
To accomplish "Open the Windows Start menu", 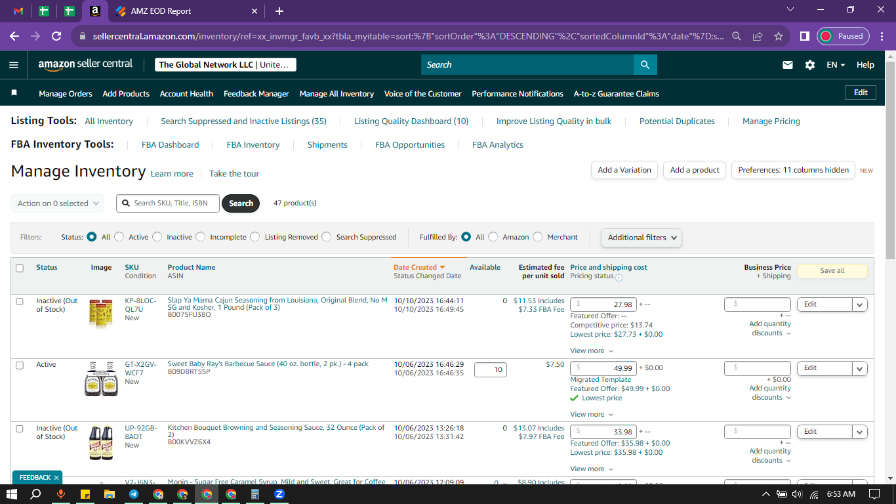I will [x=12, y=494].
